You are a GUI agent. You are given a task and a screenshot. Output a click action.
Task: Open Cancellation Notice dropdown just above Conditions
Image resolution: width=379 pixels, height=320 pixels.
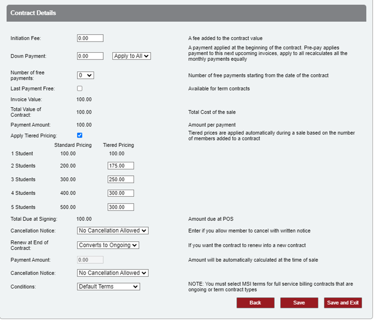[x=113, y=273]
